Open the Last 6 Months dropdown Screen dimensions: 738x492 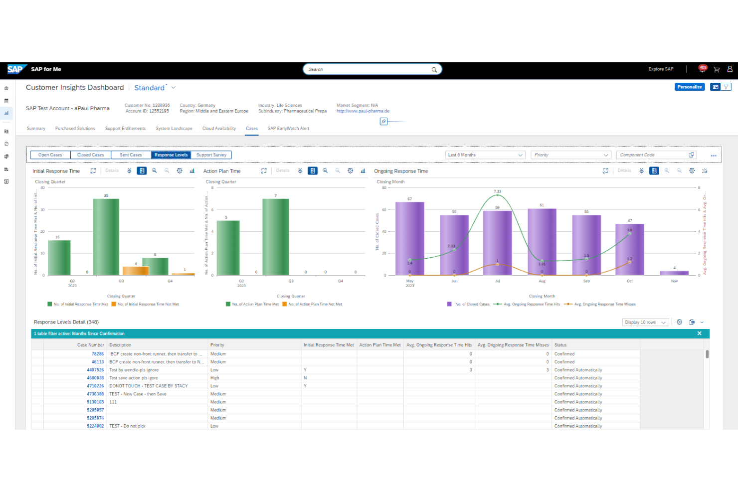[x=485, y=155]
